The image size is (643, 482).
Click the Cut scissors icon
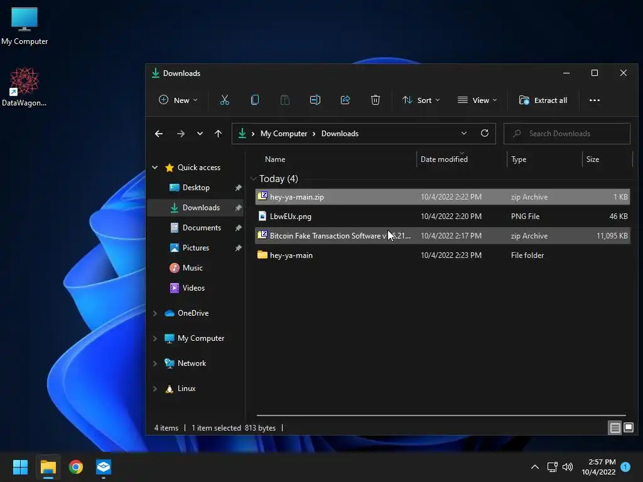(x=224, y=100)
